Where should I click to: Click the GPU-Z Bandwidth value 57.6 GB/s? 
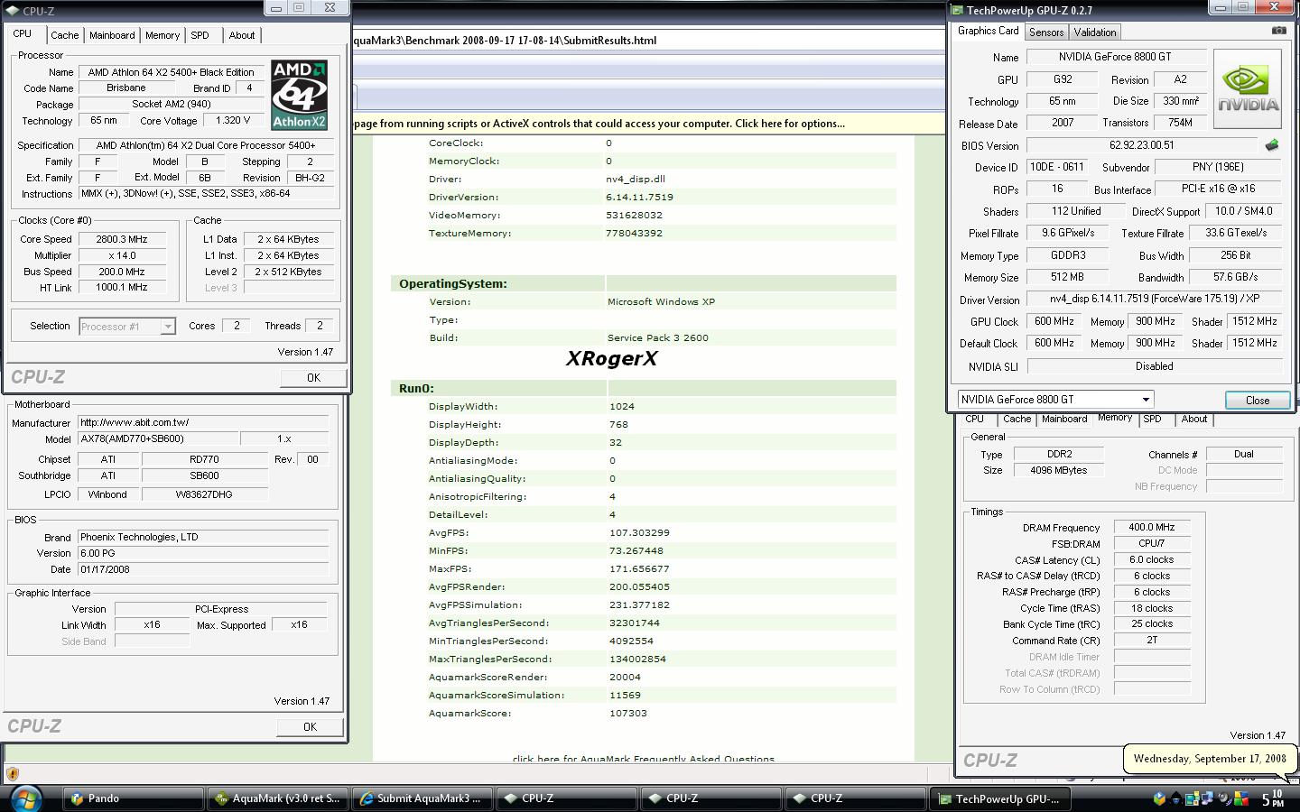tap(1236, 277)
